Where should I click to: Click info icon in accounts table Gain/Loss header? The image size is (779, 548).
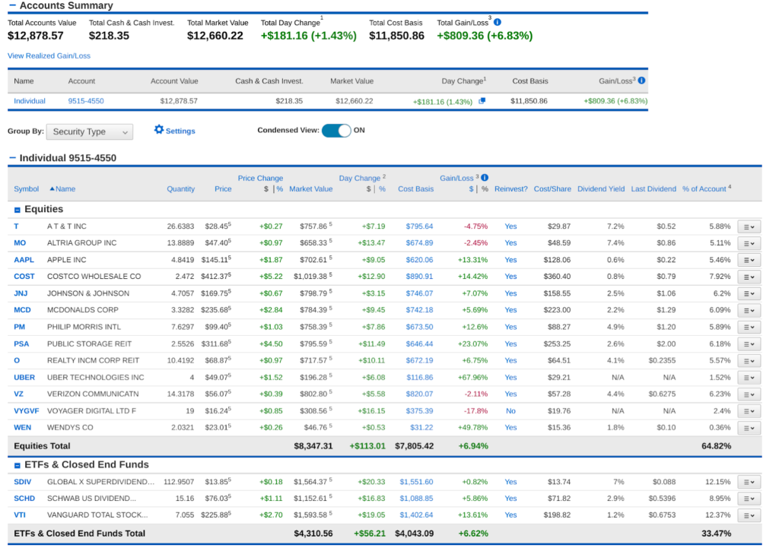(641, 81)
